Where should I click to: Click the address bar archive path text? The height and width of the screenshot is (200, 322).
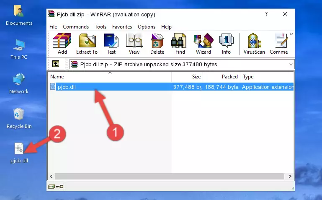tap(149, 65)
